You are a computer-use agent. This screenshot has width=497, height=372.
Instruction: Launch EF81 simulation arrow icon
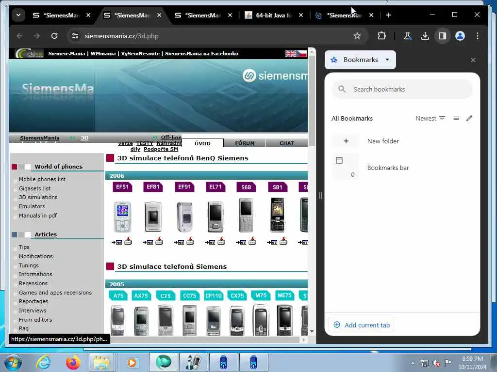tap(148, 242)
